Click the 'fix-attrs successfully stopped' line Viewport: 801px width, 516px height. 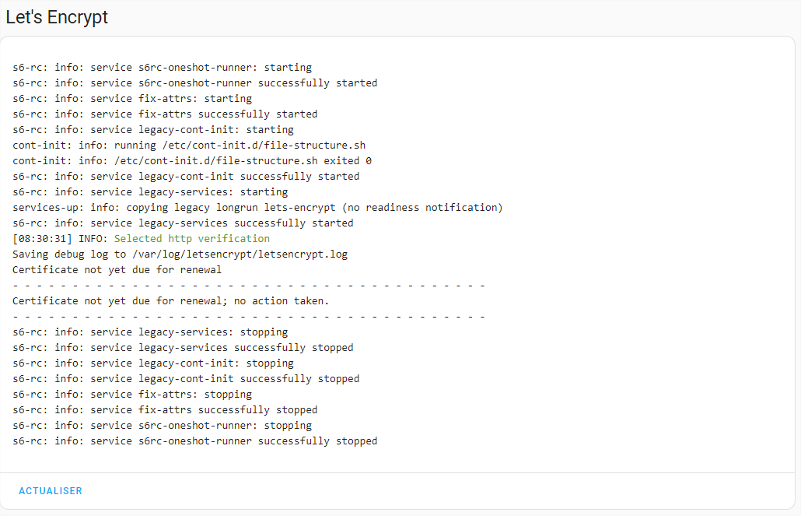[165, 410]
